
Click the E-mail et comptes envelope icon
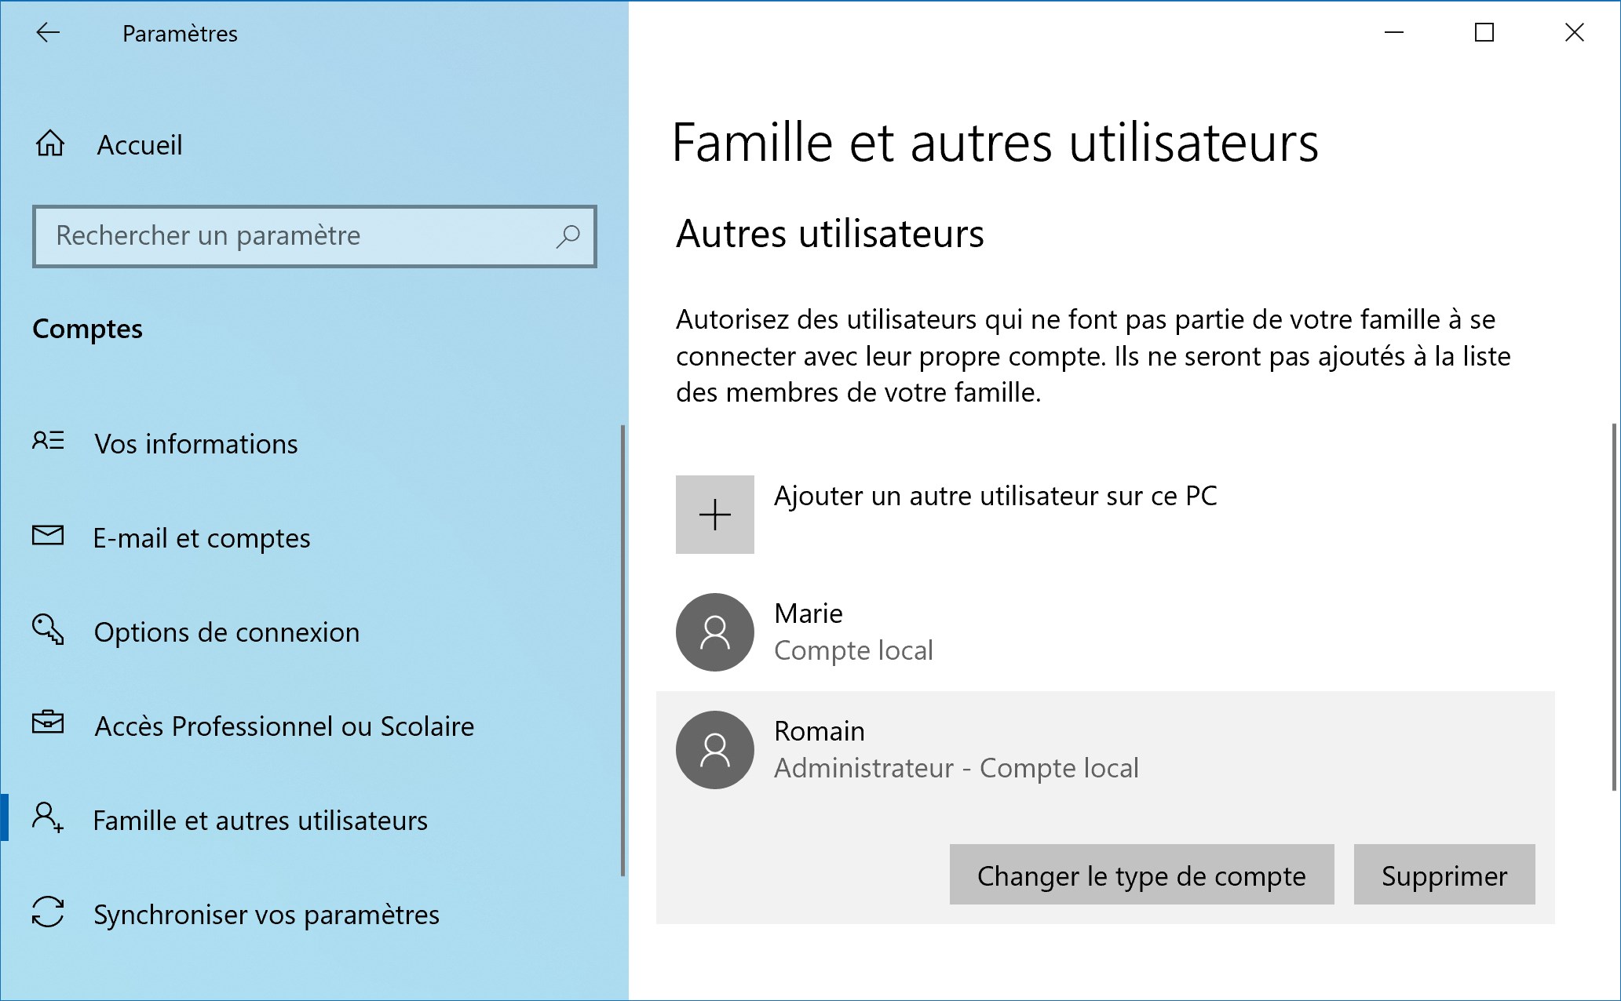[48, 535]
